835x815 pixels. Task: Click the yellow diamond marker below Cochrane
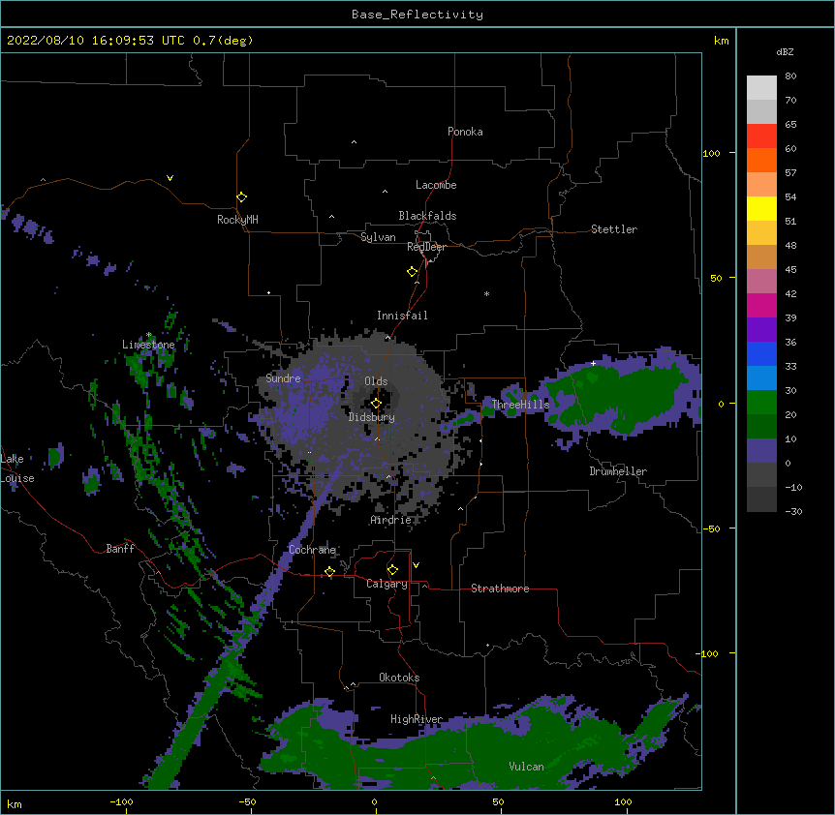[329, 571]
